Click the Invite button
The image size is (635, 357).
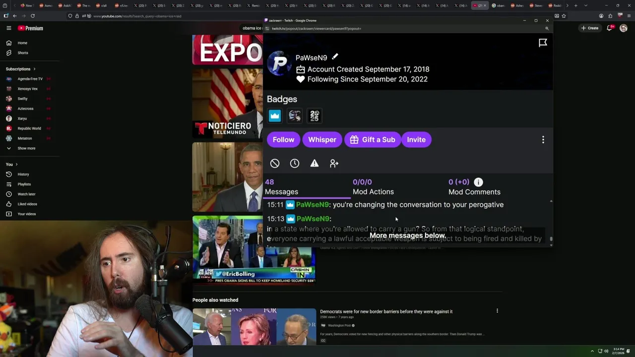[416, 140]
